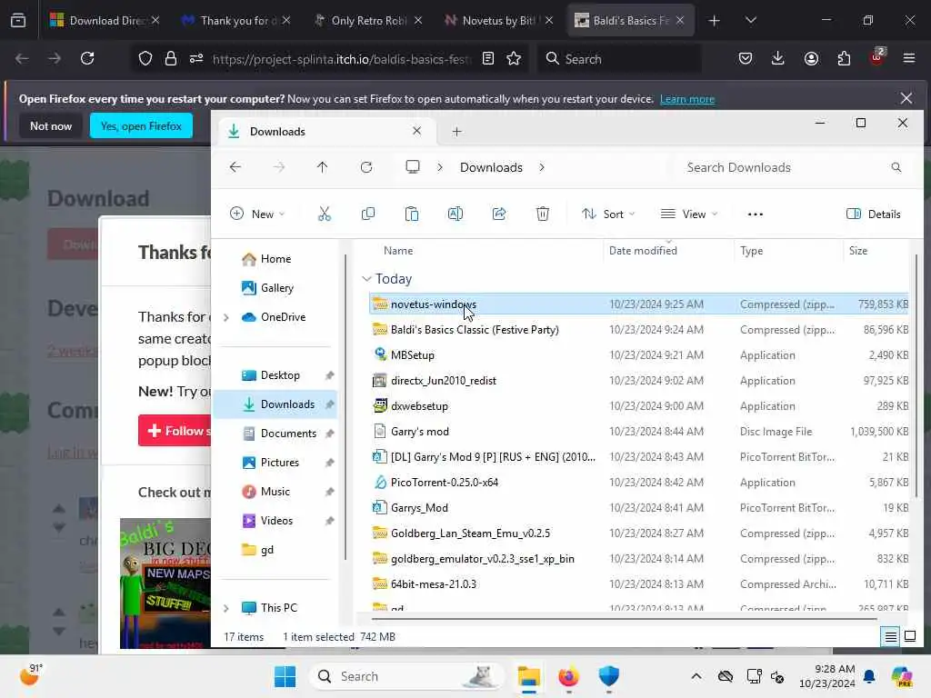Screen dimensions: 931x698
Task: Click the red Follow button on itch.io page
Action: [x=175, y=430]
